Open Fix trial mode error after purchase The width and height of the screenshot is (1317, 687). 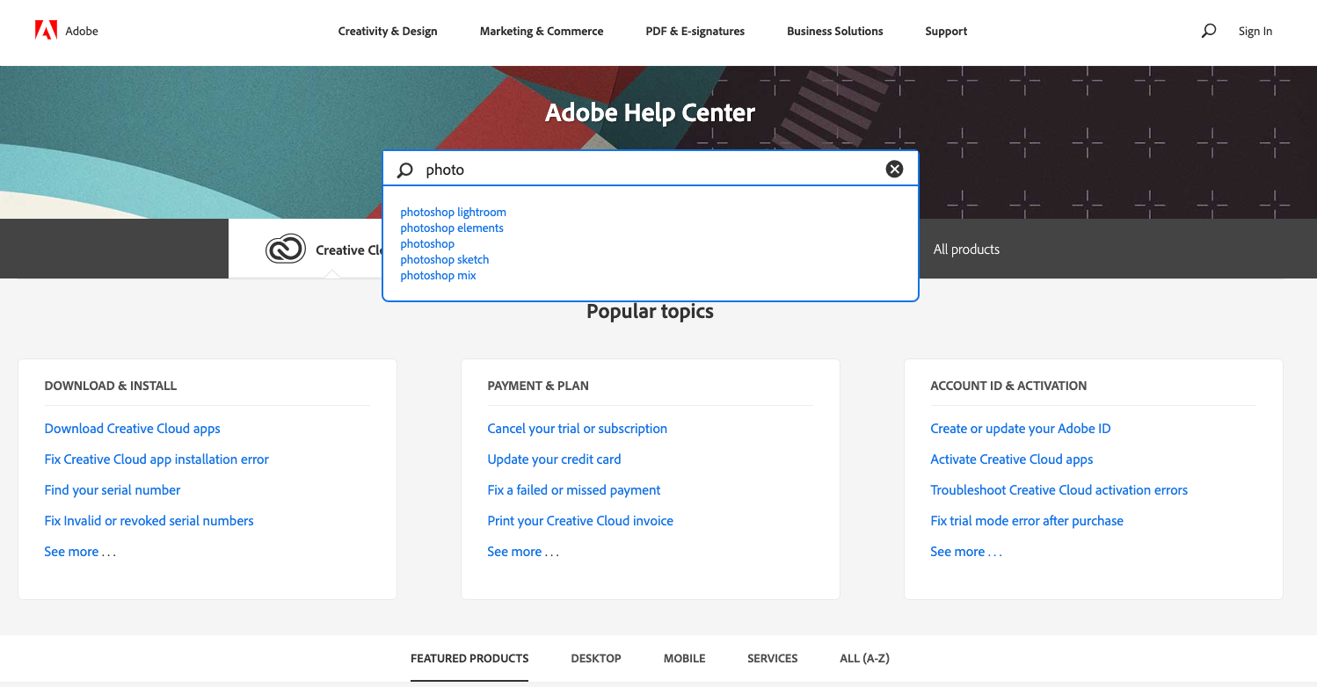pos(1027,521)
